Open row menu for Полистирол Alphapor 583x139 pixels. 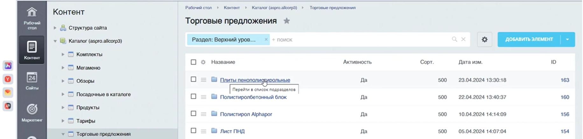coord(203,114)
